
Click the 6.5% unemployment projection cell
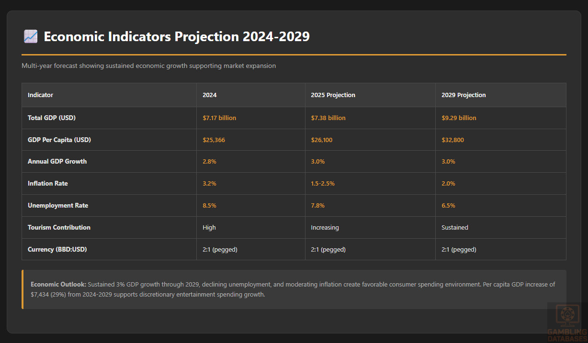(448, 206)
